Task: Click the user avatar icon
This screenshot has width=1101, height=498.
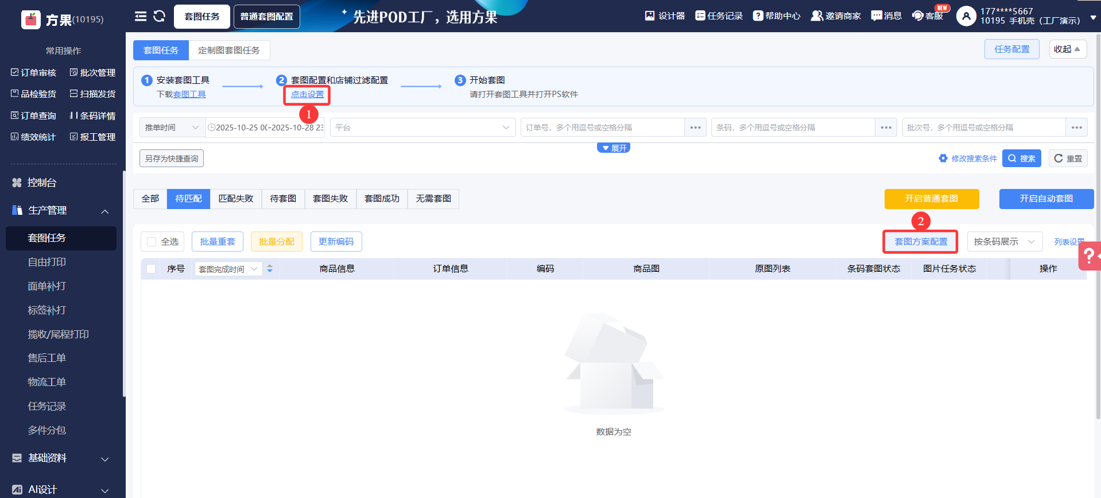Action: [966, 16]
